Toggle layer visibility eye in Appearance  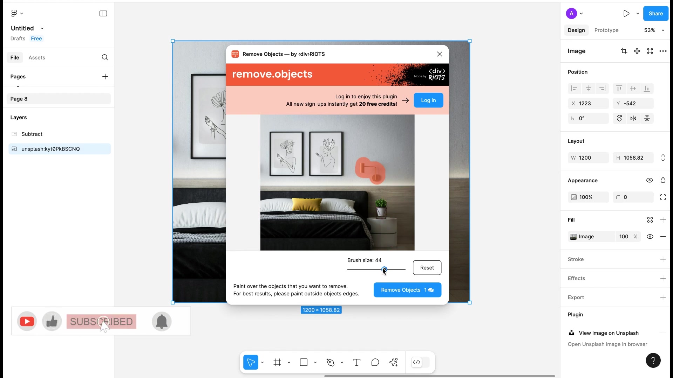coord(650,180)
